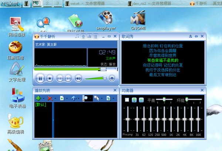The width and height of the screenshot is (222, 151).
Task: Toggle the equalizer window button in the title bar
Action: coord(90,36)
